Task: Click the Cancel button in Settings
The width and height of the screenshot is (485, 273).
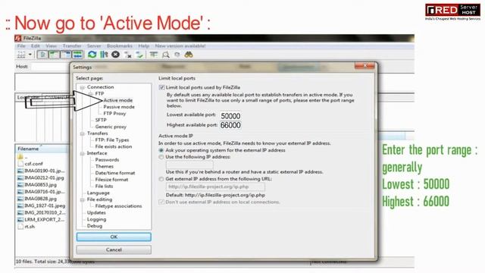Action: [114, 249]
